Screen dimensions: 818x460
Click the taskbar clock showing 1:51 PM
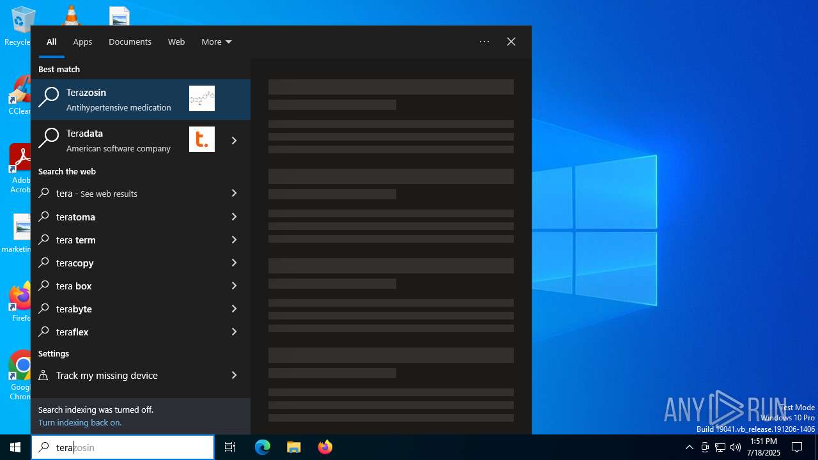(x=764, y=447)
